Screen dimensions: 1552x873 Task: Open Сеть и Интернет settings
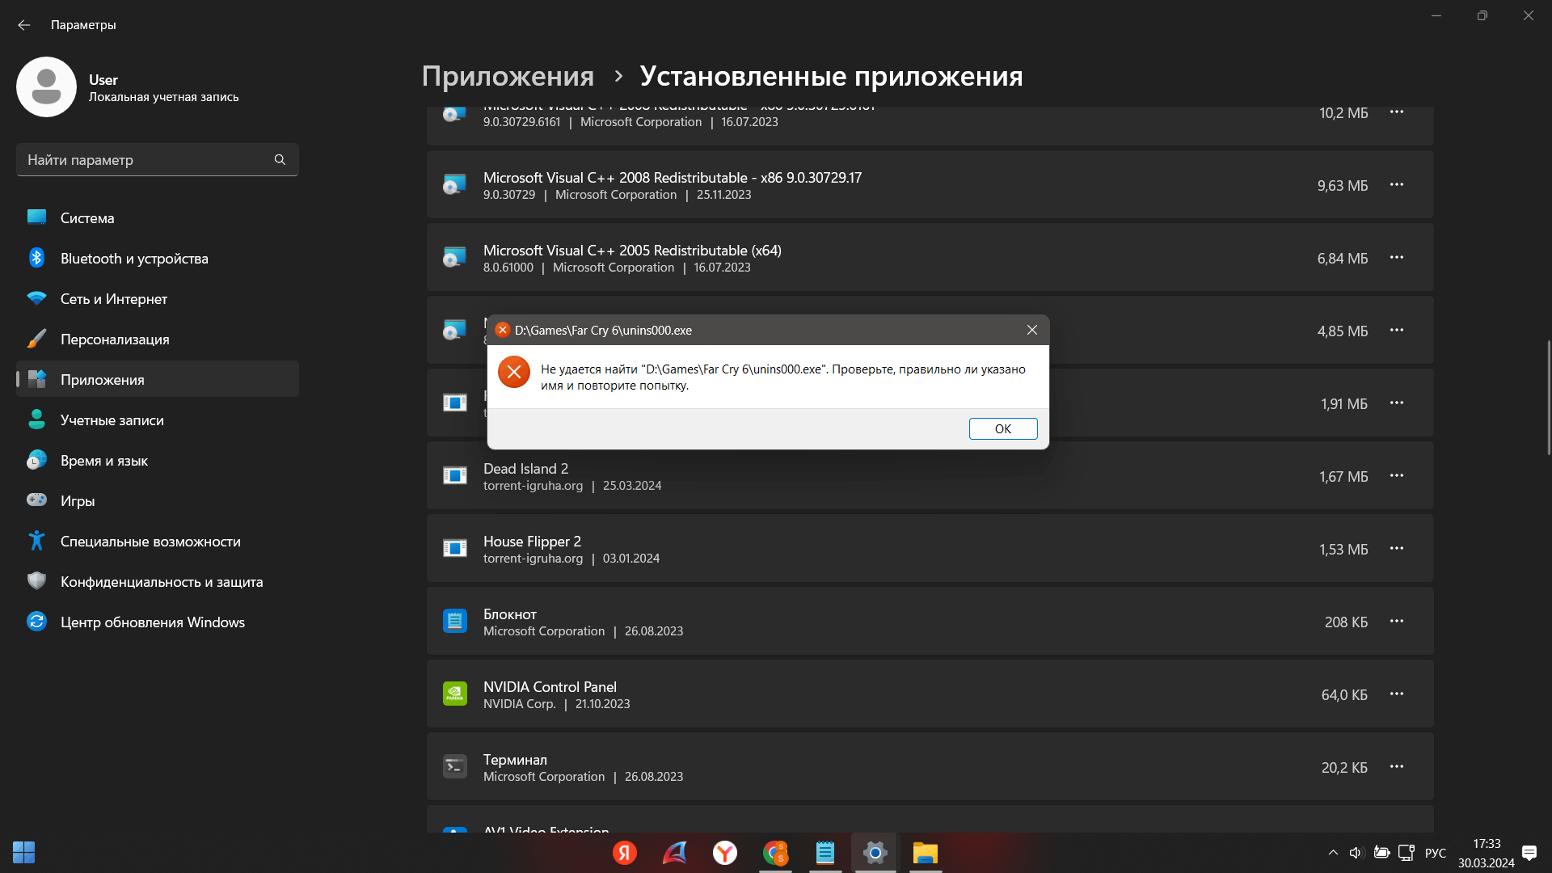pos(113,298)
